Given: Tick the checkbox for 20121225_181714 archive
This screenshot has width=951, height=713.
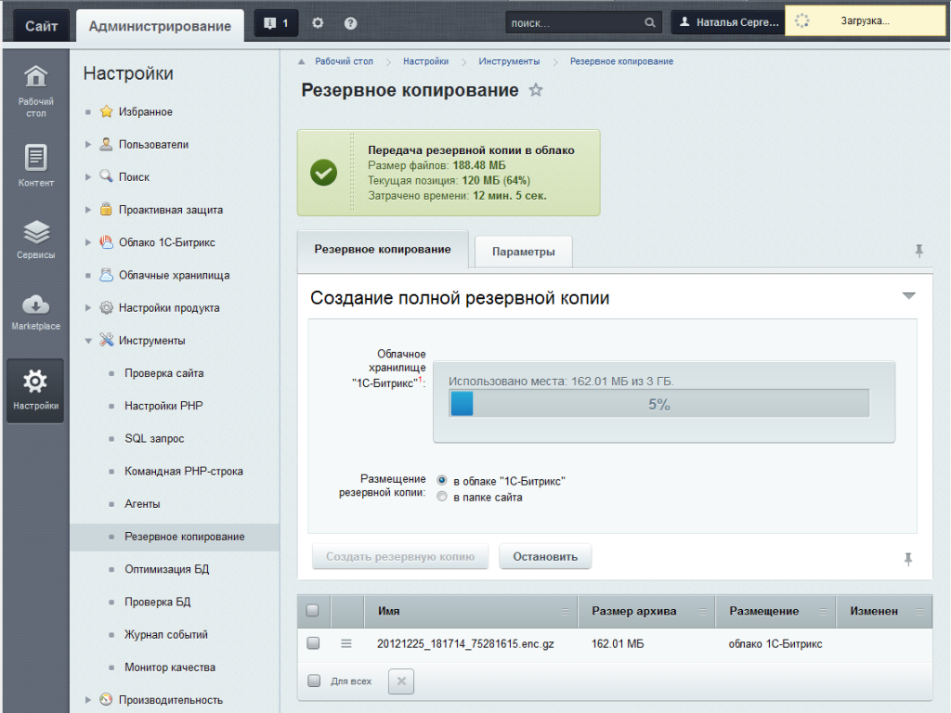Looking at the screenshot, I should point(313,642).
